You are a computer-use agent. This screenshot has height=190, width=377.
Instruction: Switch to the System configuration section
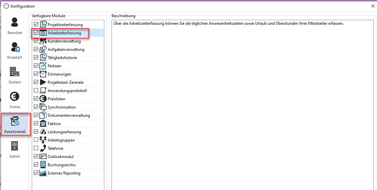(x=15, y=75)
